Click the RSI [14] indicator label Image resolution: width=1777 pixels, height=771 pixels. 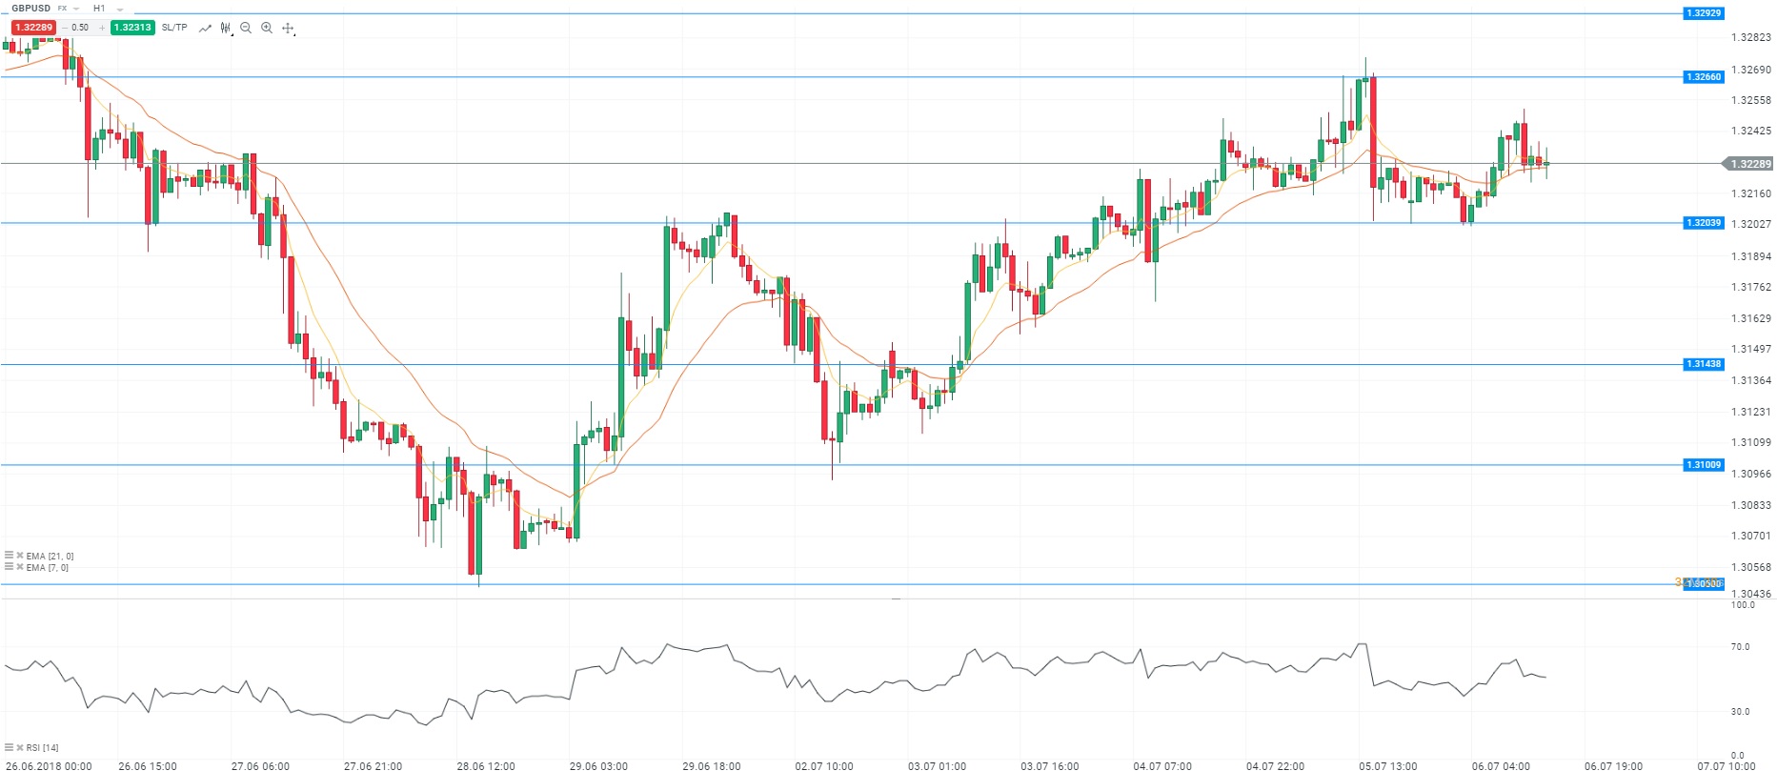click(x=43, y=748)
